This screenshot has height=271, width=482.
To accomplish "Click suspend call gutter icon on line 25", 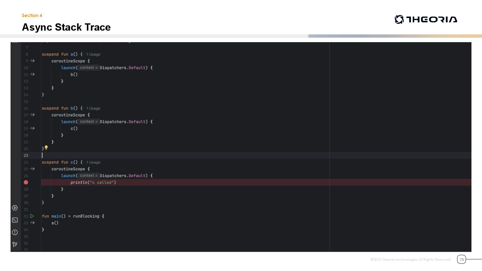I will (x=32, y=169).
